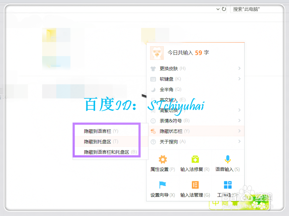Click the 输入法修复 (R) label
The height and width of the screenshot is (216, 289).
click(x=195, y=169)
